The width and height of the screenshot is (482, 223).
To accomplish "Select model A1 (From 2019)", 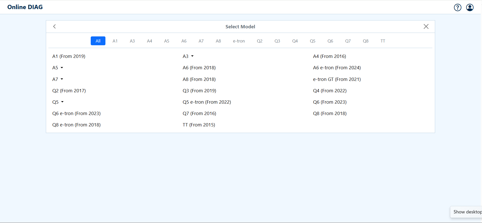I will [x=69, y=56].
